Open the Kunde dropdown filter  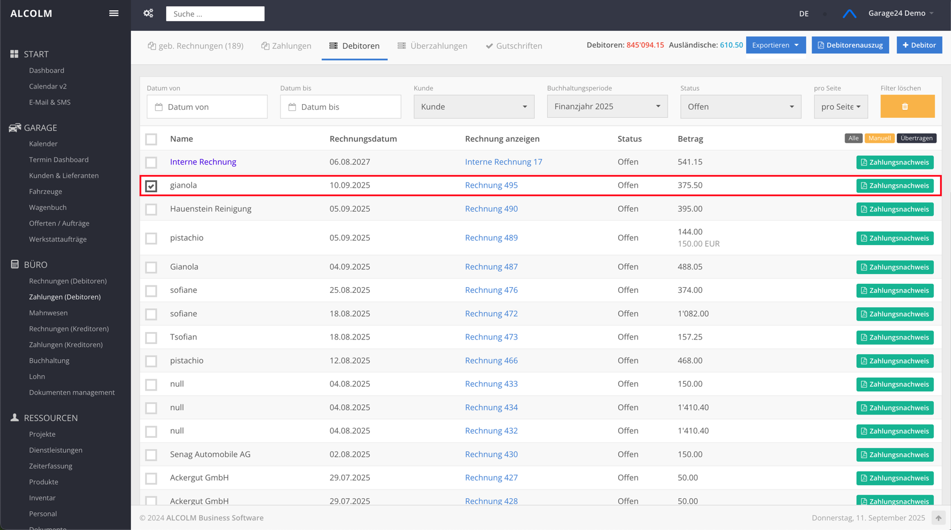coord(473,107)
